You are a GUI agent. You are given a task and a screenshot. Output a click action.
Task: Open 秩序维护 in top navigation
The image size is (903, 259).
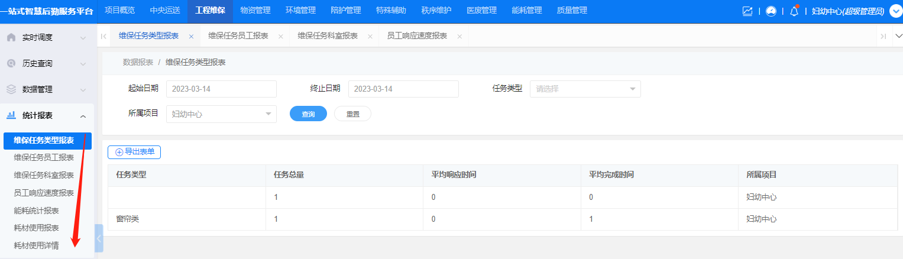[436, 11]
